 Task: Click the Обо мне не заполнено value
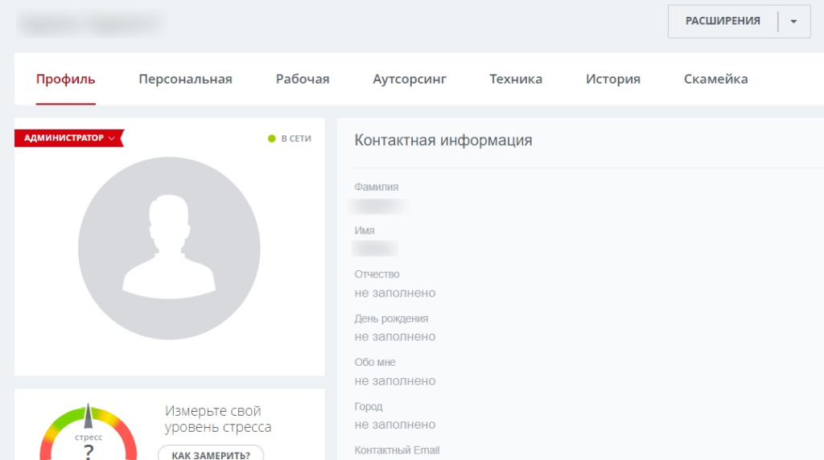tap(394, 380)
